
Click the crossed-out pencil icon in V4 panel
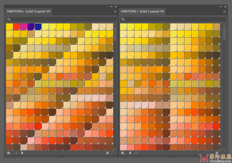pyautogui.click(x=108, y=153)
